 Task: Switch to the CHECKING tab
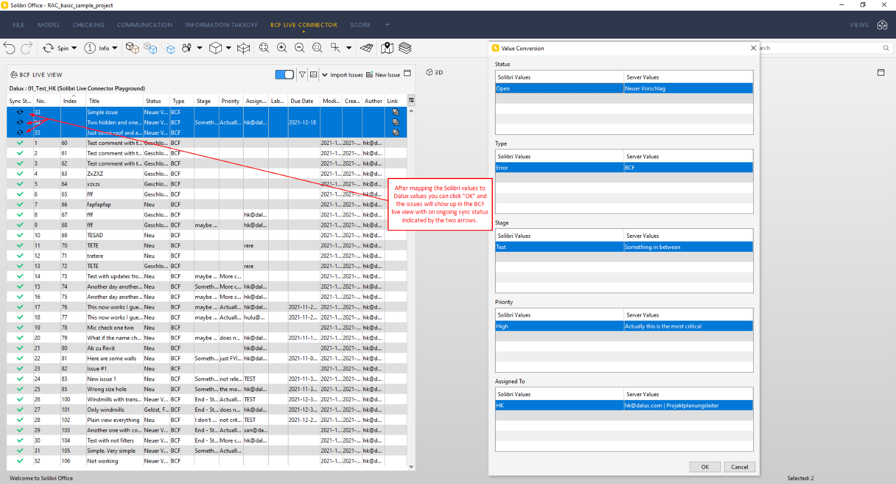(88, 25)
